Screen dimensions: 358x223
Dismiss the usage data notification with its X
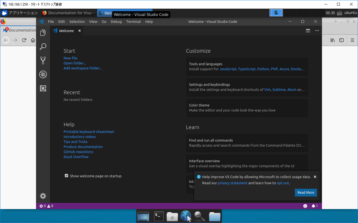[x=315, y=176]
